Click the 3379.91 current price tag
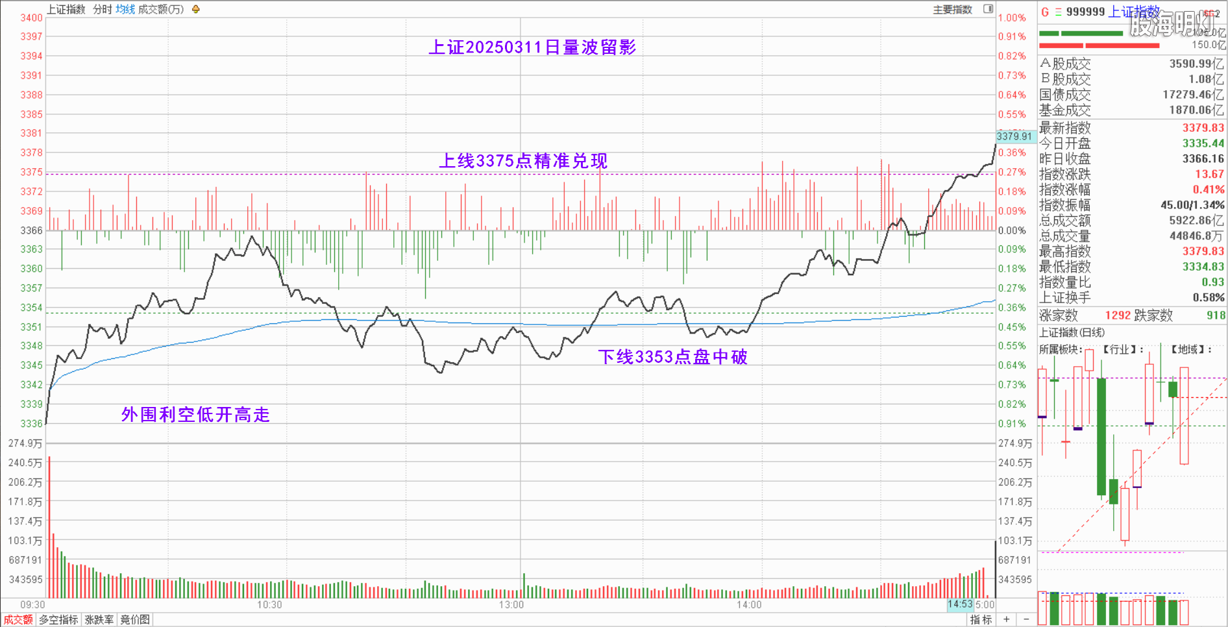The width and height of the screenshot is (1228, 627). tap(1014, 136)
